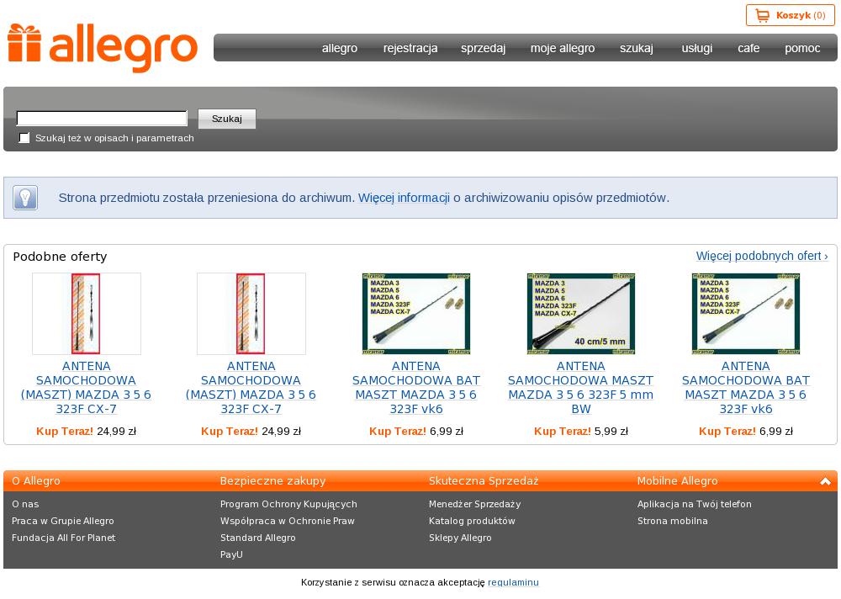Open the regulaminu terms link
The height and width of the screenshot is (599, 841).
[513, 582]
